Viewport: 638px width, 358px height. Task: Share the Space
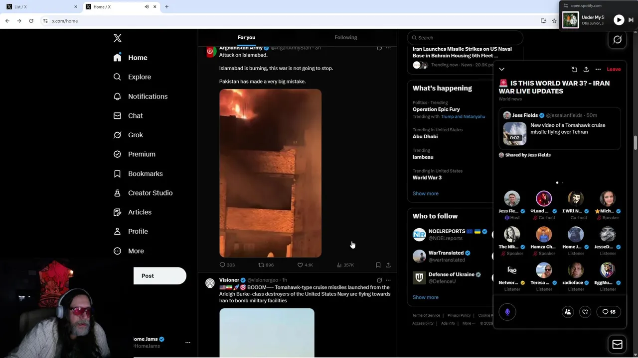[x=586, y=69]
